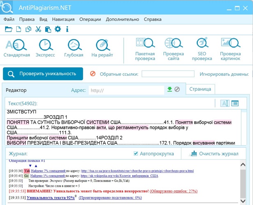Click "Настройки: Число слов в шингле" line
Viewport: 253px width, 205px height.
tap(54, 186)
